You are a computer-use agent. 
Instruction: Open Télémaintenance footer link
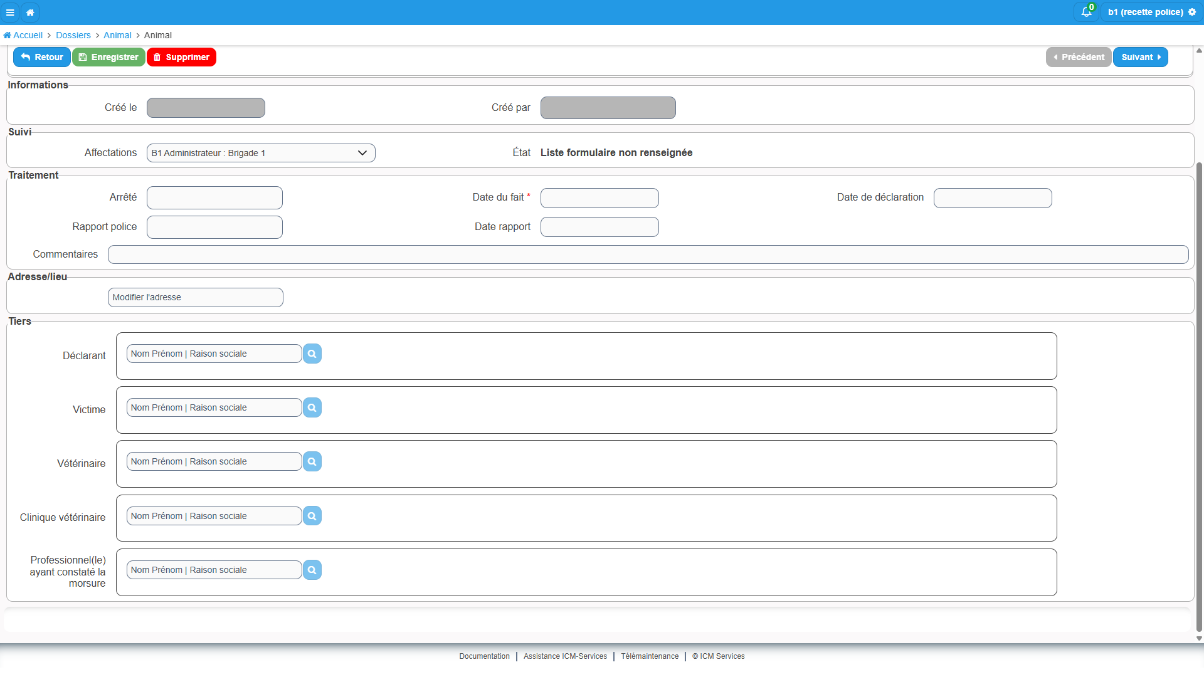[x=650, y=656]
